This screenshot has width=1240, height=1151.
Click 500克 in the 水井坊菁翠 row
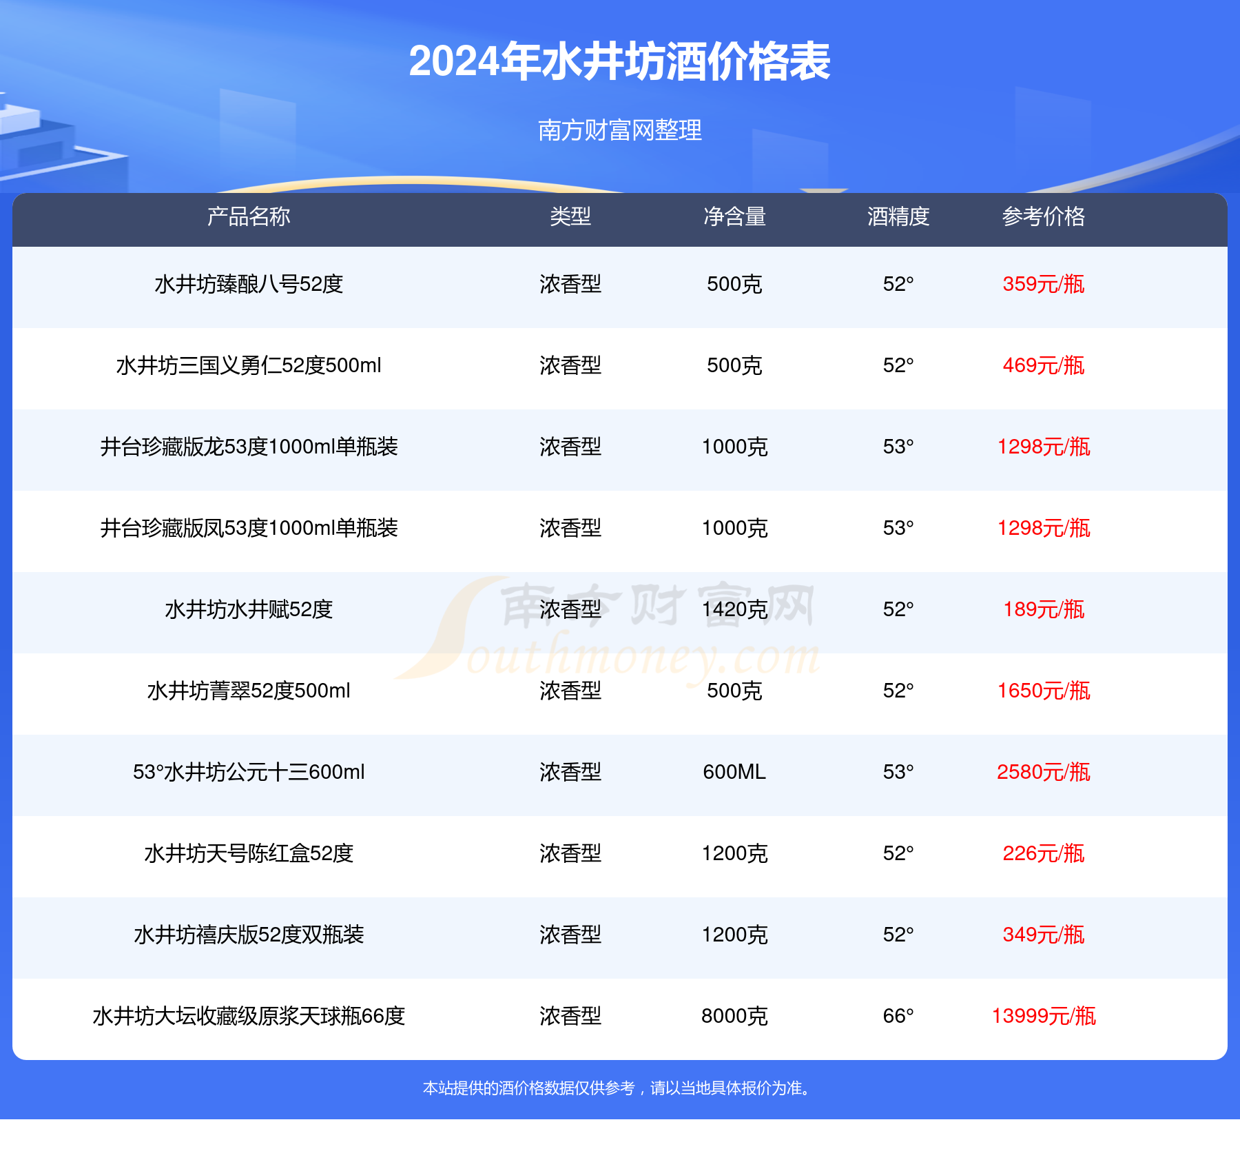coord(734,691)
